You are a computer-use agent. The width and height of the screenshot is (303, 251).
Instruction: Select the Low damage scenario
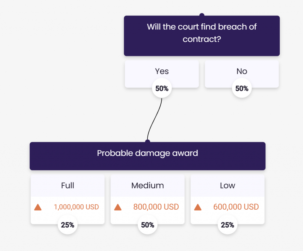(x=227, y=186)
